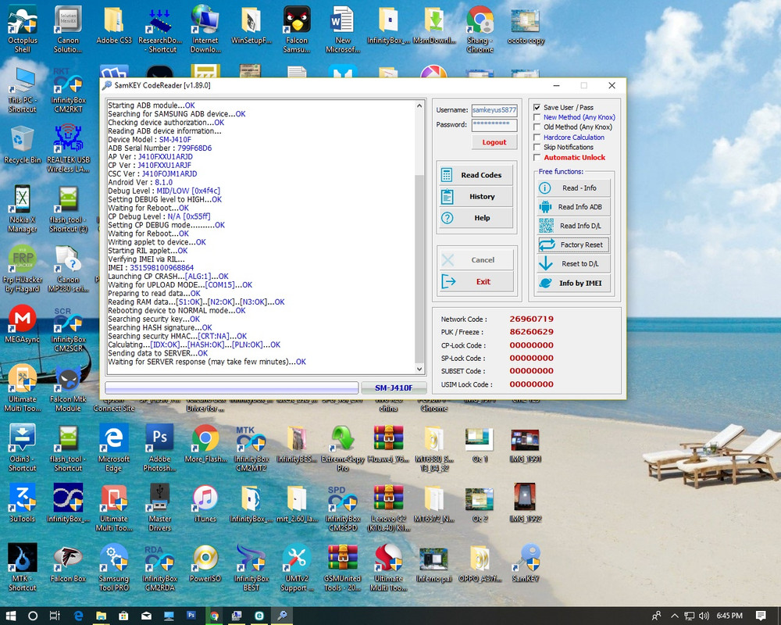Open Odin3 Shortcut desktop icon
The height and width of the screenshot is (625, 781).
[23, 448]
